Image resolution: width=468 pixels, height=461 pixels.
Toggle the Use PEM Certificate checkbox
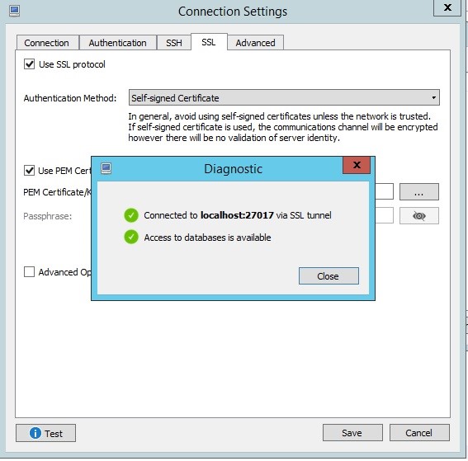29,171
